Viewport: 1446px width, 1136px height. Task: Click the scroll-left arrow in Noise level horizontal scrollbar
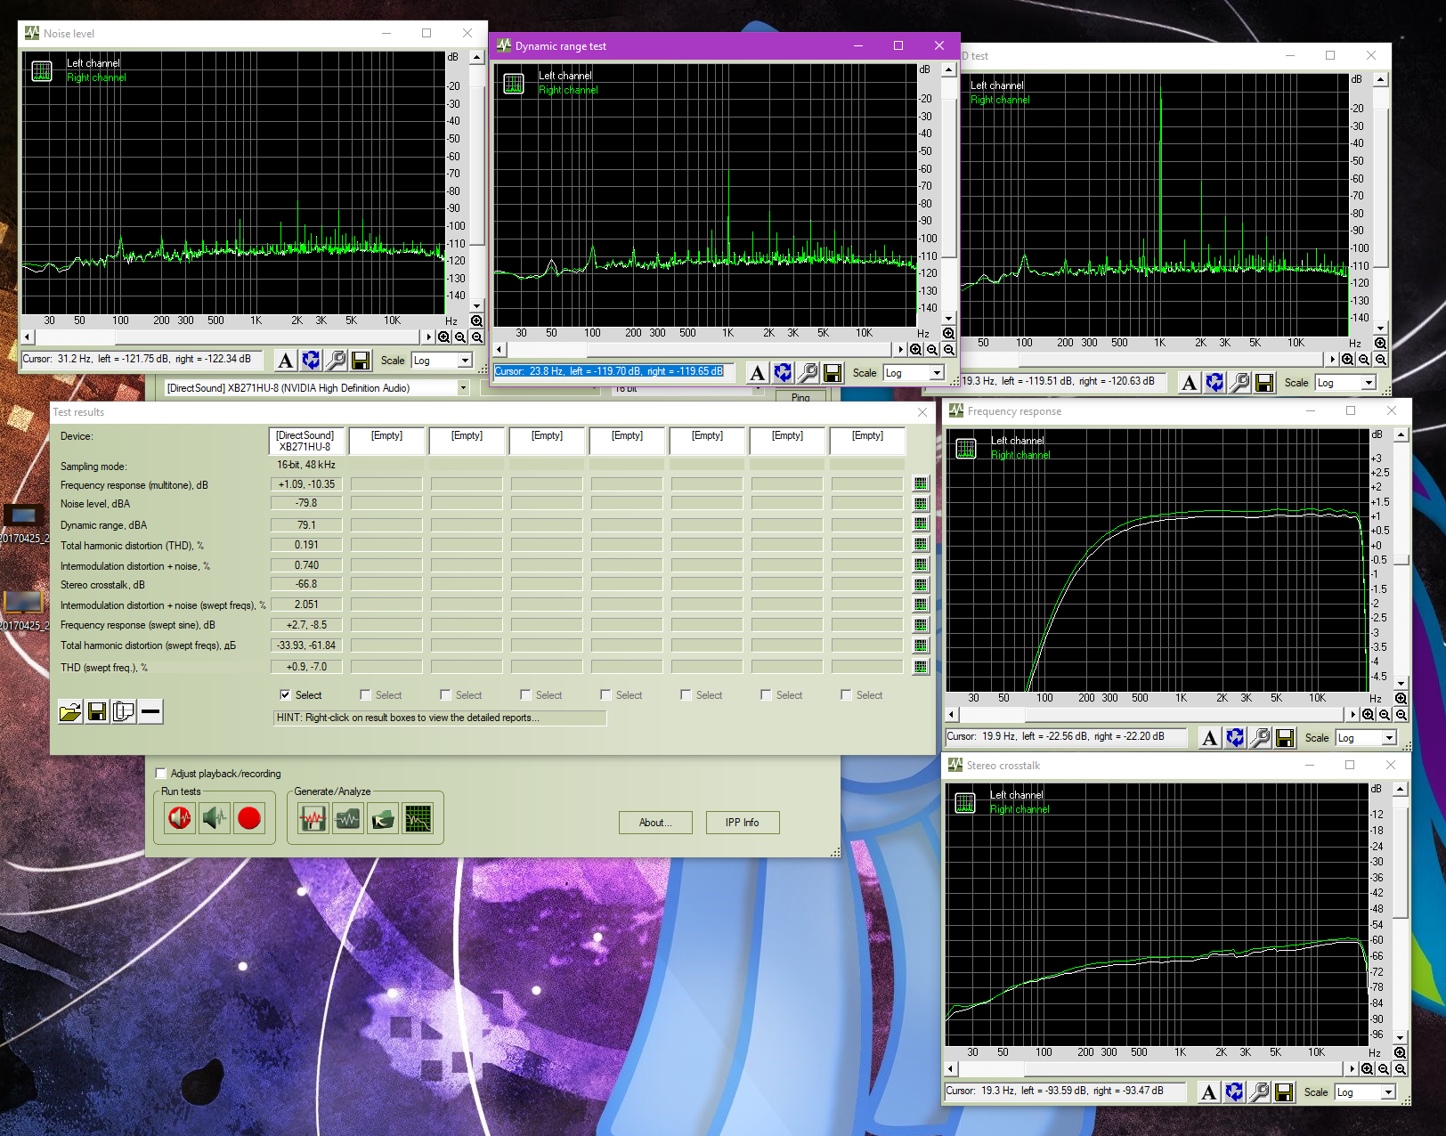[x=28, y=337]
